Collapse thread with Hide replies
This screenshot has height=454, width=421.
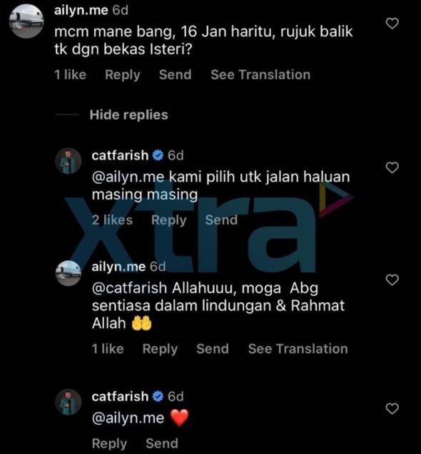[x=128, y=115]
